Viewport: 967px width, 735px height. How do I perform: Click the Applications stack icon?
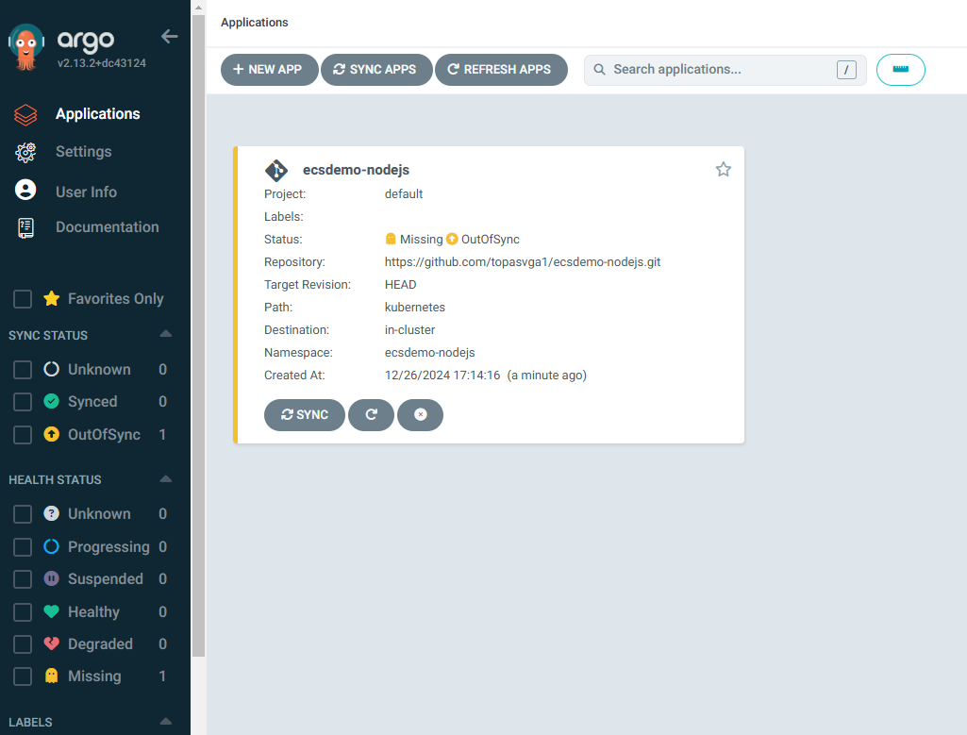click(25, 115)
